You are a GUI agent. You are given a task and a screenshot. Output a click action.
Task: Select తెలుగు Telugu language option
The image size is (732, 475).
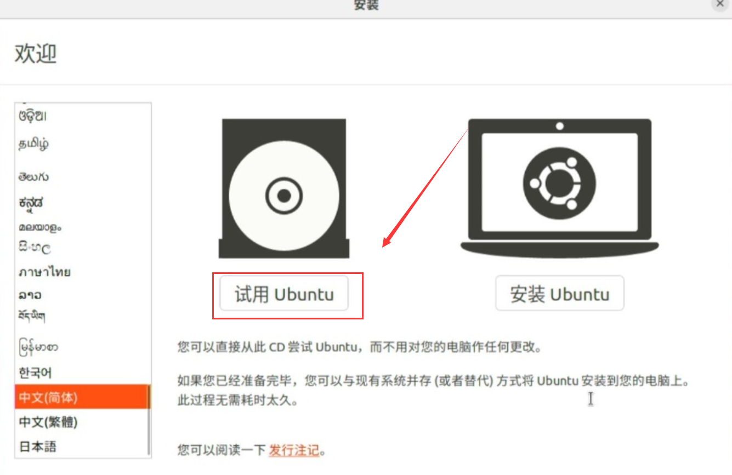[82, 176]
